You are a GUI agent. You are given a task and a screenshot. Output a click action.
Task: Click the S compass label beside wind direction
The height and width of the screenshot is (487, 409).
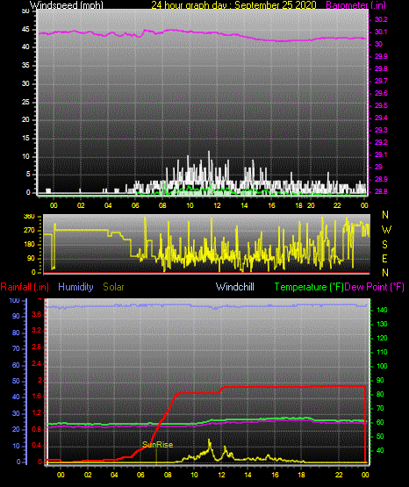(384, 245)
